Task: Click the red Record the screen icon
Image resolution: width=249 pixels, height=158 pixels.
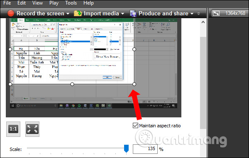Action: click(11, 13)
